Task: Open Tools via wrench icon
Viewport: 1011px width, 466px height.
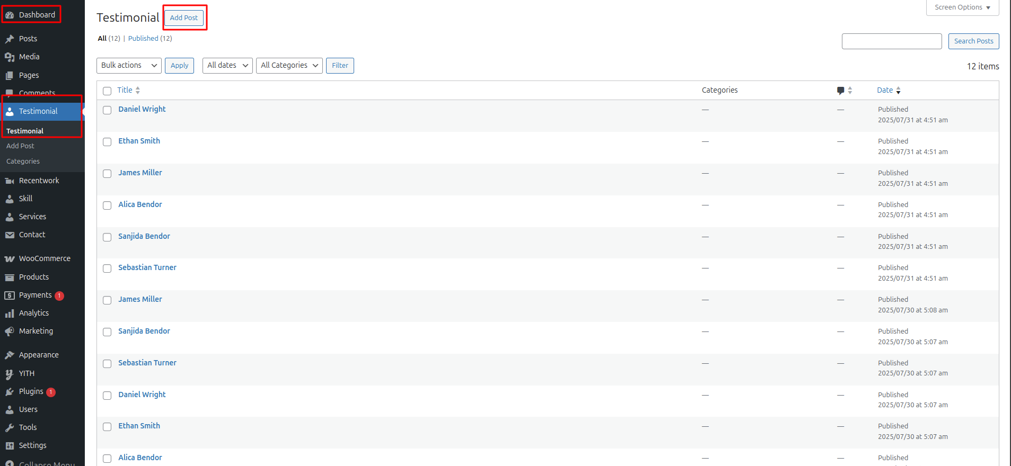Action: click(x=10, y=428)
